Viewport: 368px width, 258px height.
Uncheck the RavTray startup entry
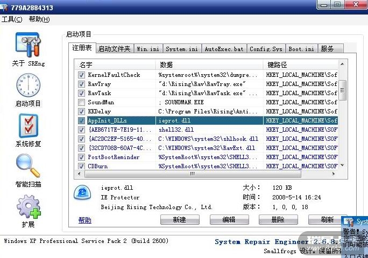point(81,84)
